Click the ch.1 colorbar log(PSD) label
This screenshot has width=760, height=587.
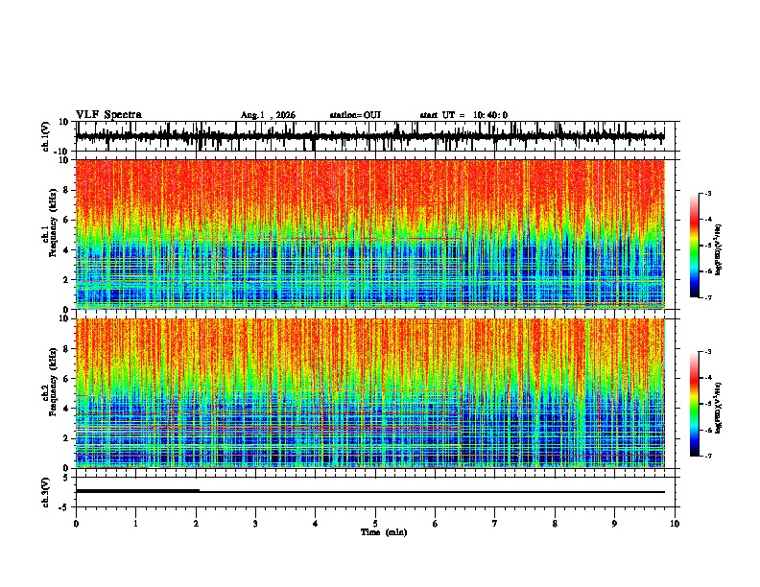pyautogui.click(x=719, y=250)
